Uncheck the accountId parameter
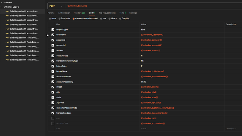Viewport: 242px width, 136px height. tap(53, 45)
